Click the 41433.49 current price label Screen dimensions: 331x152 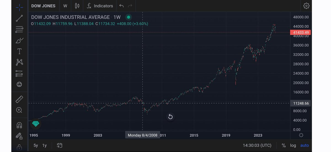(301, 32)
